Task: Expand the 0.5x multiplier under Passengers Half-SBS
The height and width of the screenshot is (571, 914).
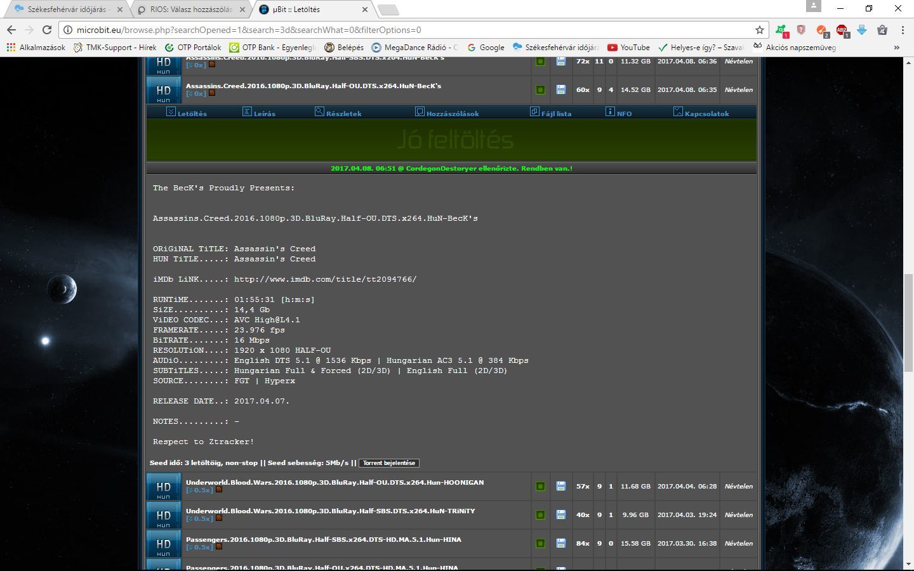Action: (199, 548)
